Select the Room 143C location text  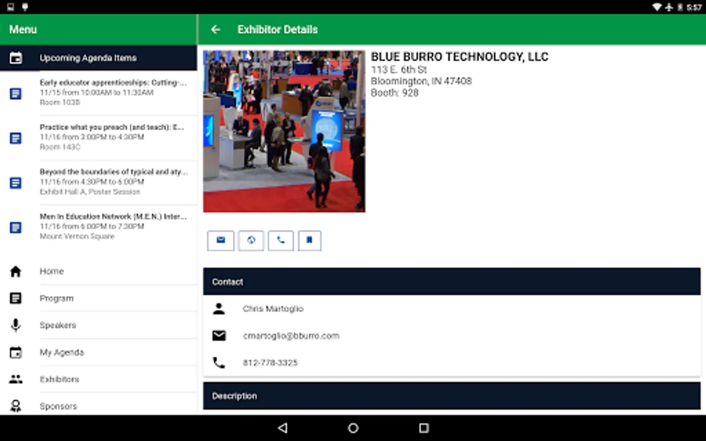(x=60, y=147)
